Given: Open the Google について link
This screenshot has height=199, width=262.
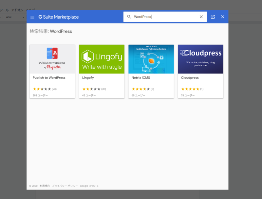Looking at the screenshot, I should coord(89,186).
